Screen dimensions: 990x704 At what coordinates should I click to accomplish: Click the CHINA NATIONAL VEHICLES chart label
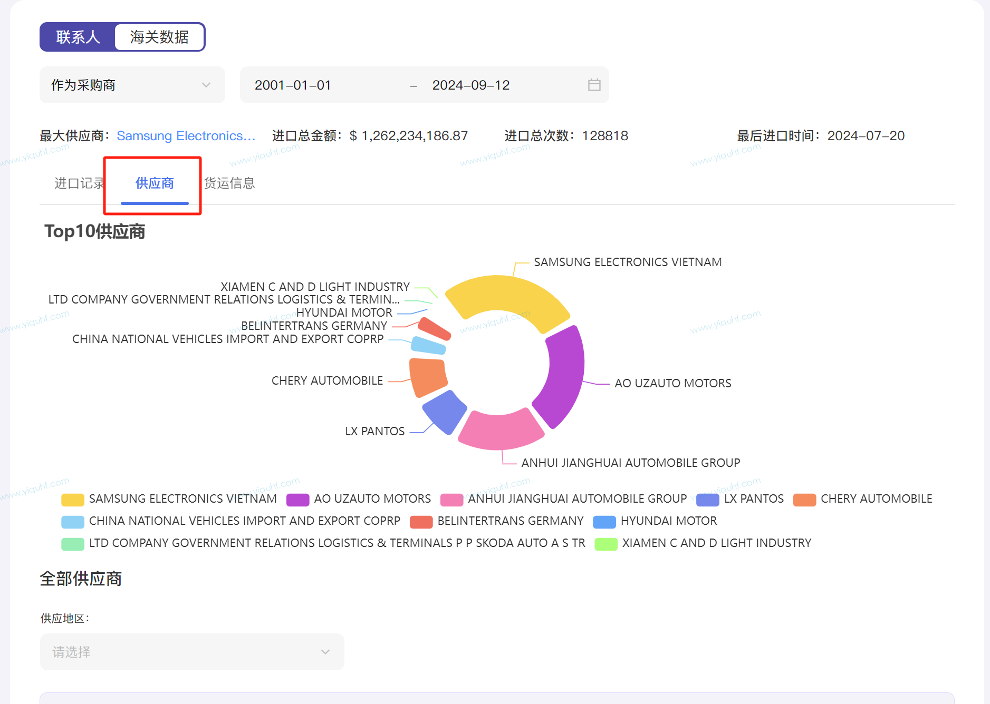coord(228,339)
